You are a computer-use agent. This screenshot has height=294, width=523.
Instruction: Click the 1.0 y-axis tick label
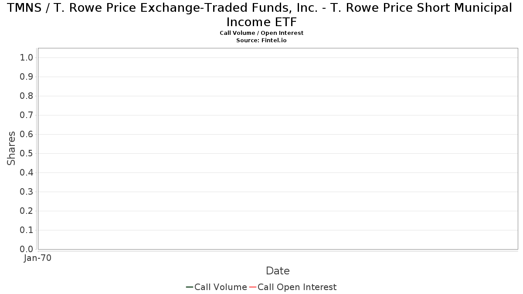click(27, 57)
